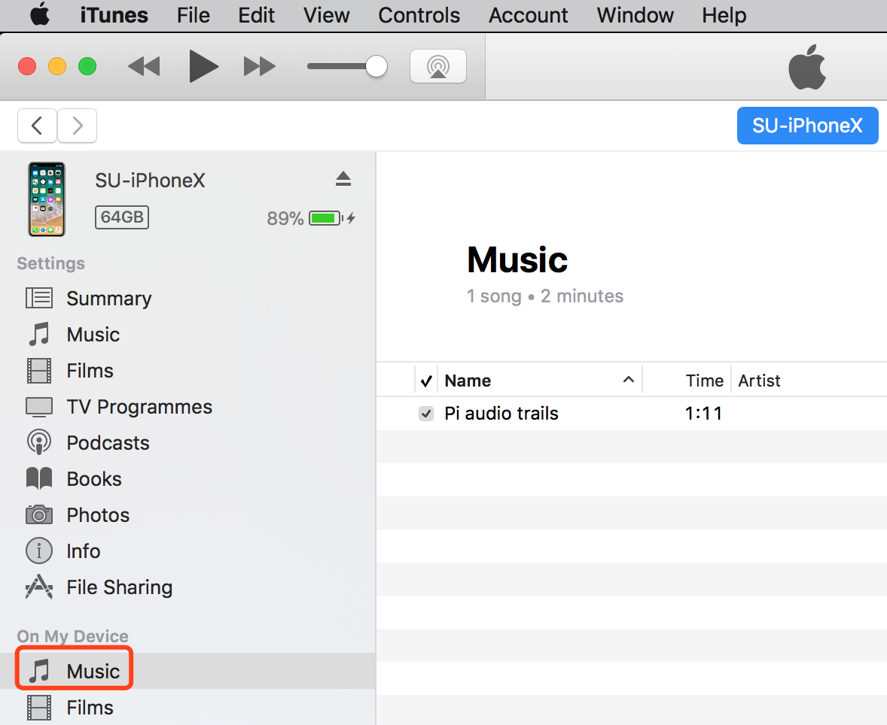Click the File Sharing app icon
Screen dimensions: 887x725
click(39, 587)
